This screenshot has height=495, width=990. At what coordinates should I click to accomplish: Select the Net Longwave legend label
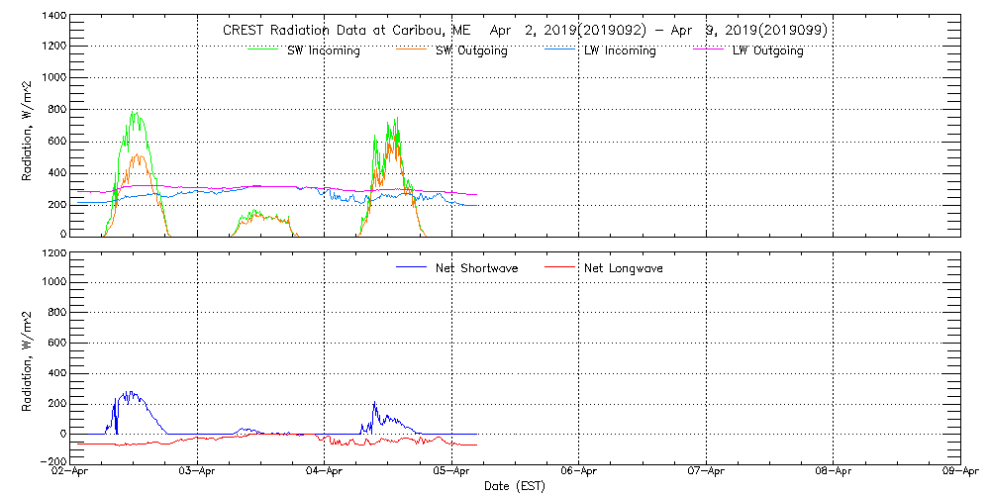624,268
